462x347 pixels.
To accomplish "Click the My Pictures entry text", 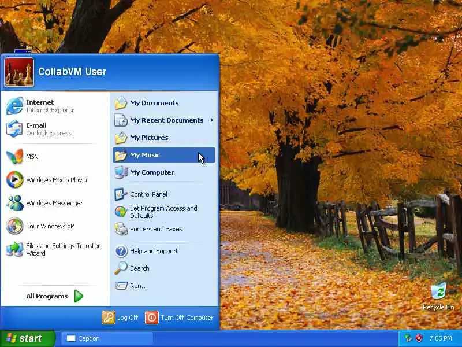I will tap(149, 138).
